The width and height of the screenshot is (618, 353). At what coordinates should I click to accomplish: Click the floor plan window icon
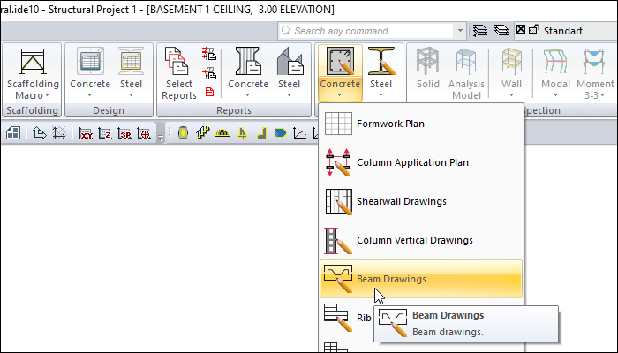[13, 133]
